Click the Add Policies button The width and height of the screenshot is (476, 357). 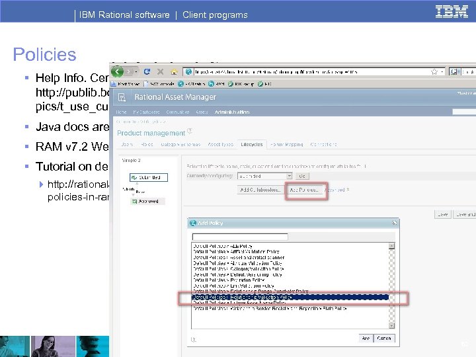pyautogui.click(x=304, y=190)
